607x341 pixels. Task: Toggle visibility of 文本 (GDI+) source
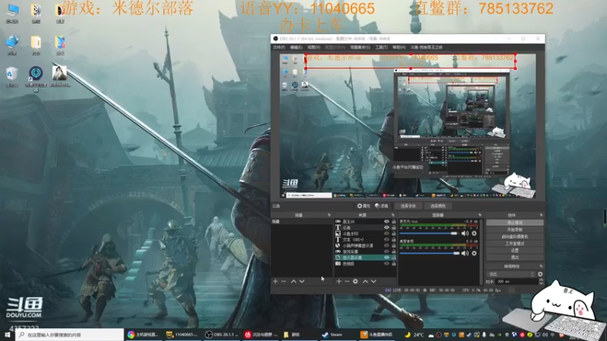click(386, 239)
